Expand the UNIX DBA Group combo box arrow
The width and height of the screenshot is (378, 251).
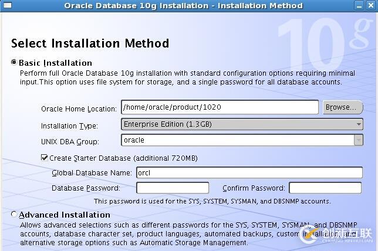point(358,140)
